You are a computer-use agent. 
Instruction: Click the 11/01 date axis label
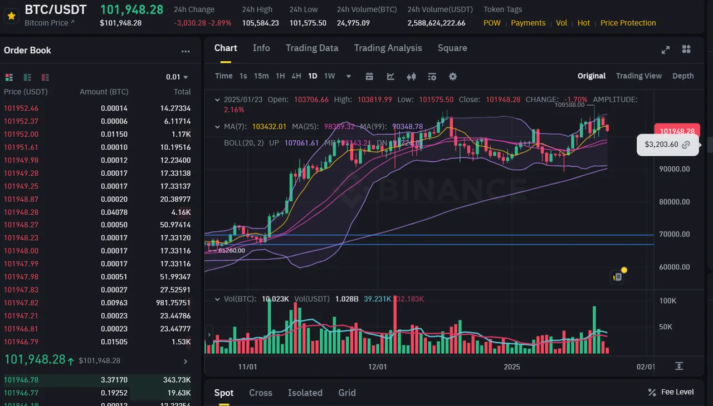coord(247,367)
